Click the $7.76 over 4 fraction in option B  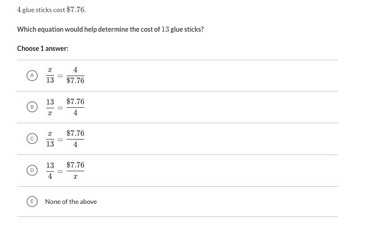pyautogui.click(x=76, y=107)
